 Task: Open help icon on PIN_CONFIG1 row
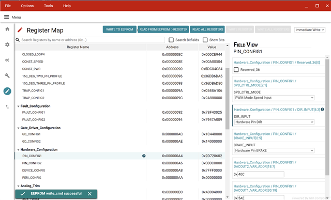pyautogui.click(x=144, y=156)
